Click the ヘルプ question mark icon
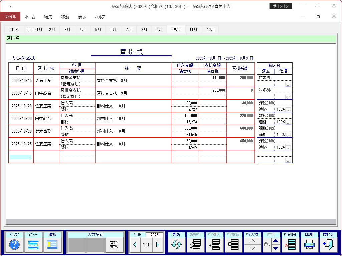The width and height of the screenshot is (342, 256). click(14, 245)
